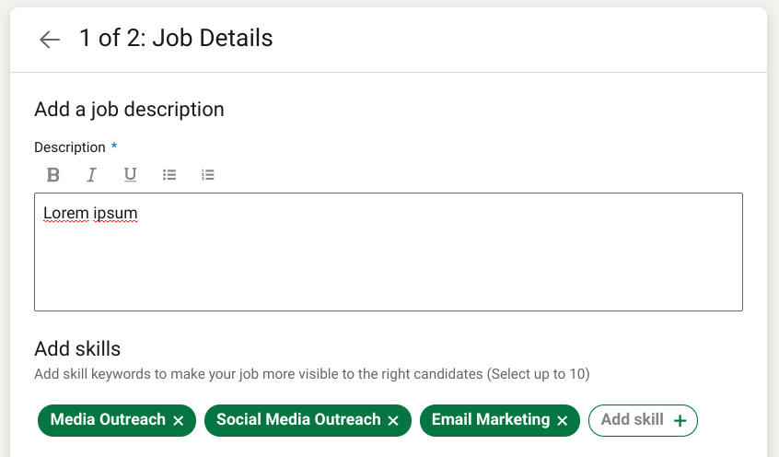Viewport: 779px width, 457px height.
Task: Toggle underline formatting in description toolbar
Action: [130, 174]
